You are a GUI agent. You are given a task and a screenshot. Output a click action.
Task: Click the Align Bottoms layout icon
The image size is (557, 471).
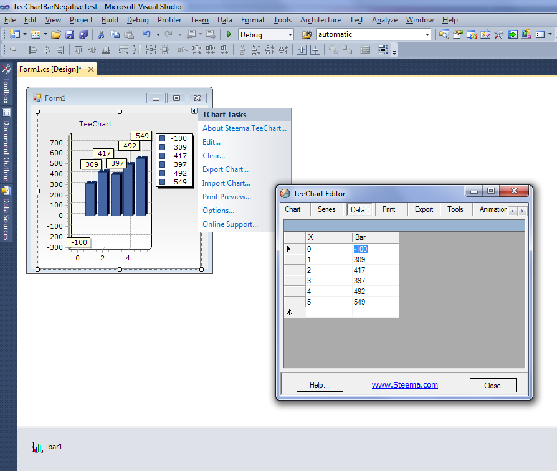pyautogui.click(x=106, y=50)
